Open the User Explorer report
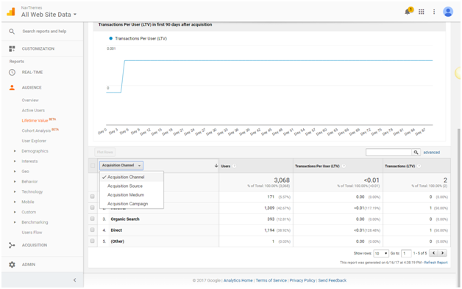Image resolution: width=462 pixels, height=289 pixels. (34, 141)
